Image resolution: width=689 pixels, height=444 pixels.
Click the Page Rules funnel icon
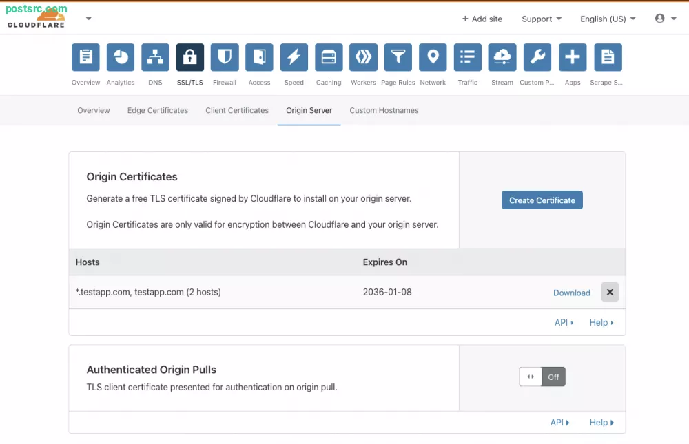tap(398, 58)
